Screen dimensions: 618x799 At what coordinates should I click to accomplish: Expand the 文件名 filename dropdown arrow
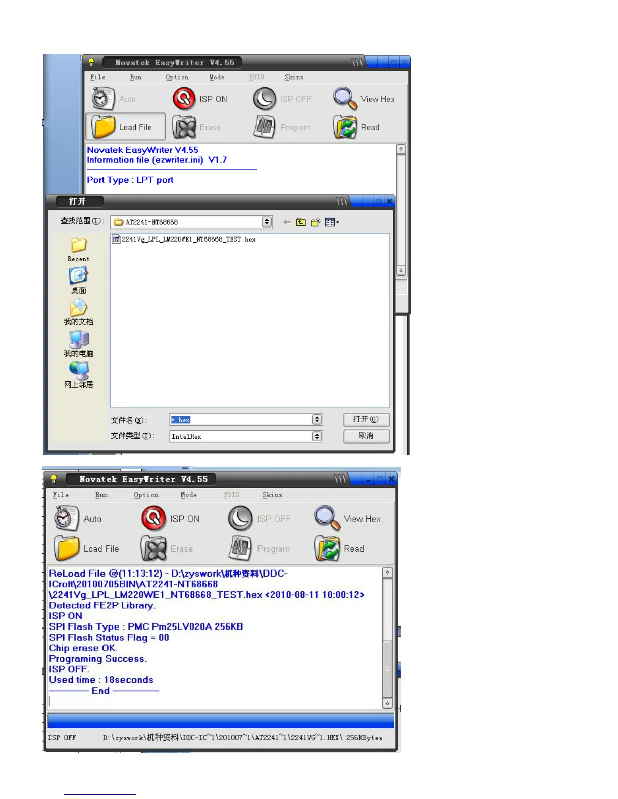[317, 419]
